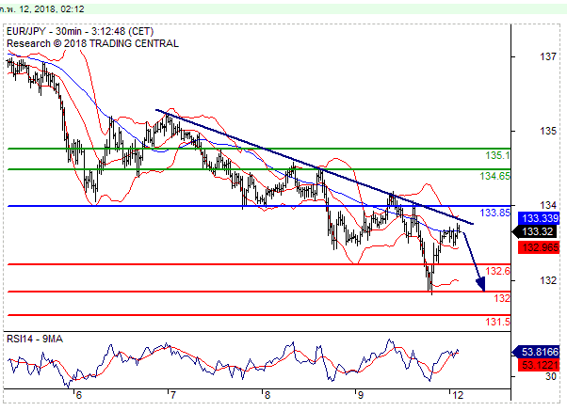The width and height of the screenshot is (567, 411).
Task: Click the 133.32 current price tag
Action: tap(536, 232)
